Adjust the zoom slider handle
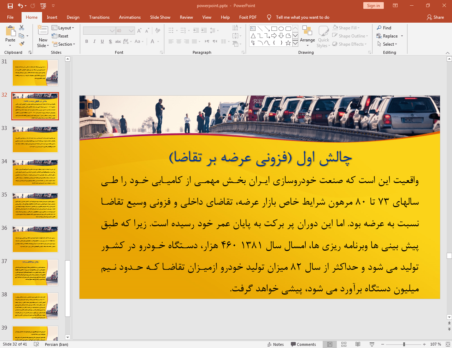The height and width of the screenshot is (348, 452). tap(404, 344)
